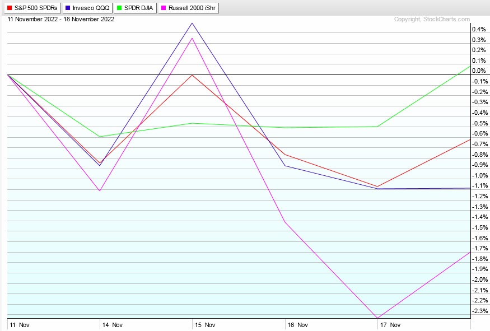
Task: Click the Russell 2000 low point on 17 Nov
Action: 377,318
